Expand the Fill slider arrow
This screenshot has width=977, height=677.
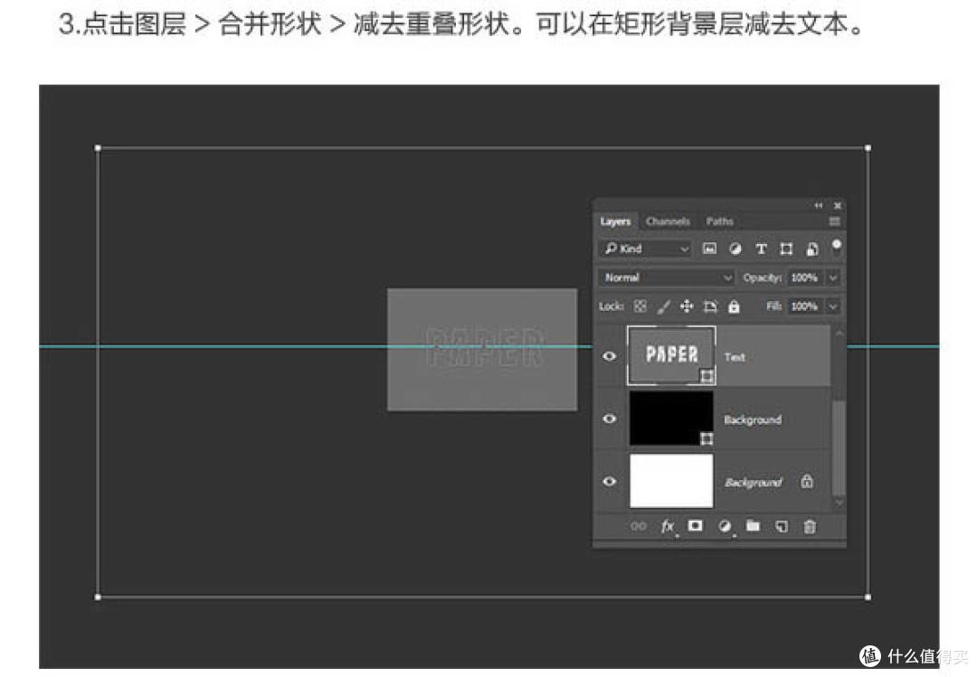pyautogui.click(x=833, y=306)
